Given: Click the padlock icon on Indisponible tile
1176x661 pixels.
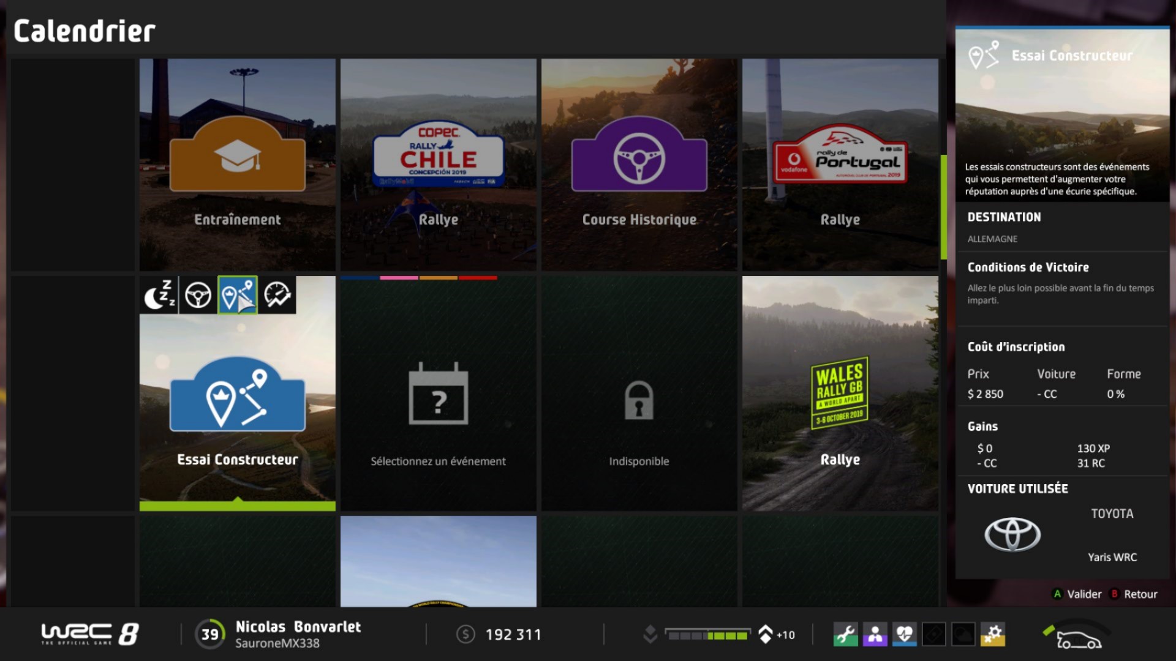Looking at the screenshot, I should 639,400.
